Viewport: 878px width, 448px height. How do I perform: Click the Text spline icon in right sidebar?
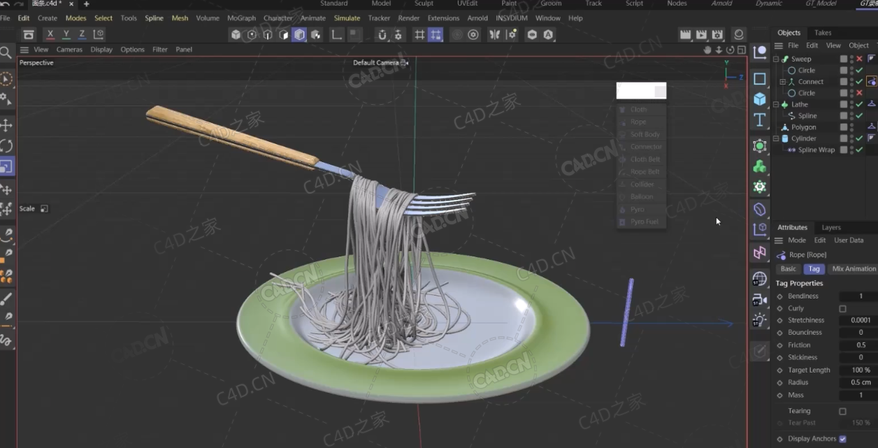click(x=759, y=119)
